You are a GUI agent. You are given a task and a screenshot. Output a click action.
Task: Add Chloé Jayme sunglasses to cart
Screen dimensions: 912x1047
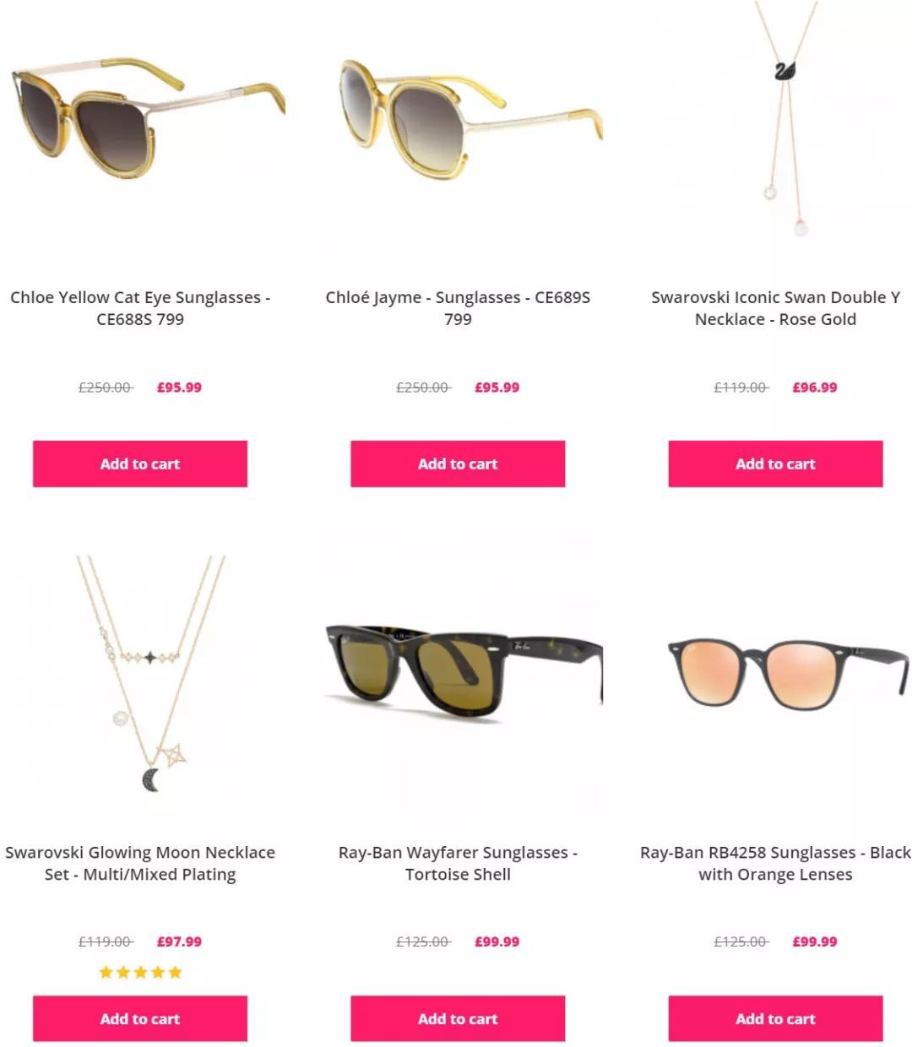pos(458,464)
